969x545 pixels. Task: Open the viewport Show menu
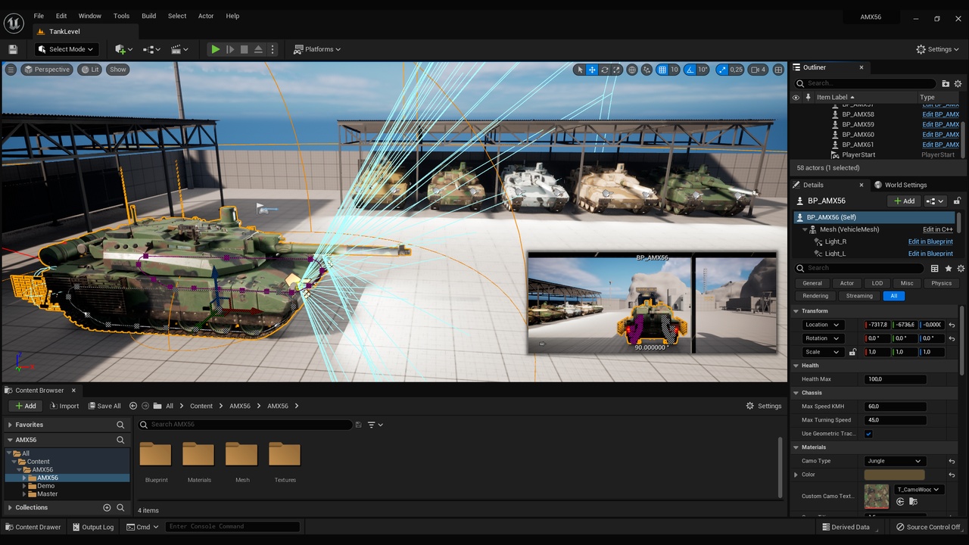pos(118,70)
